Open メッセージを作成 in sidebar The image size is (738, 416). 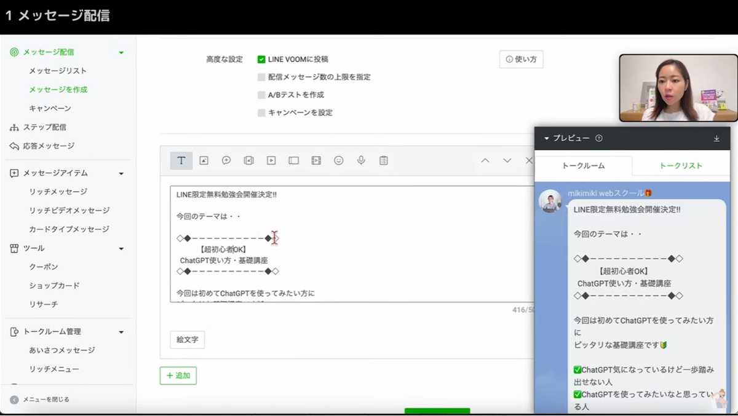click(x=58, y=90)
